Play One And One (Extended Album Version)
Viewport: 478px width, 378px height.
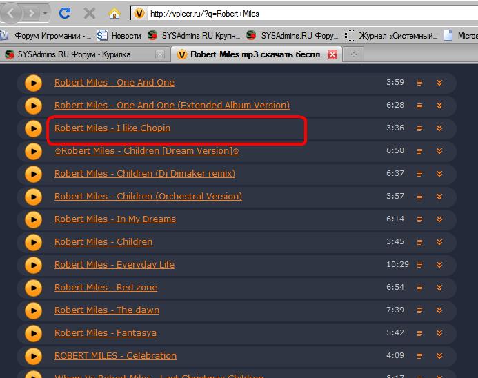pos(33,106)
